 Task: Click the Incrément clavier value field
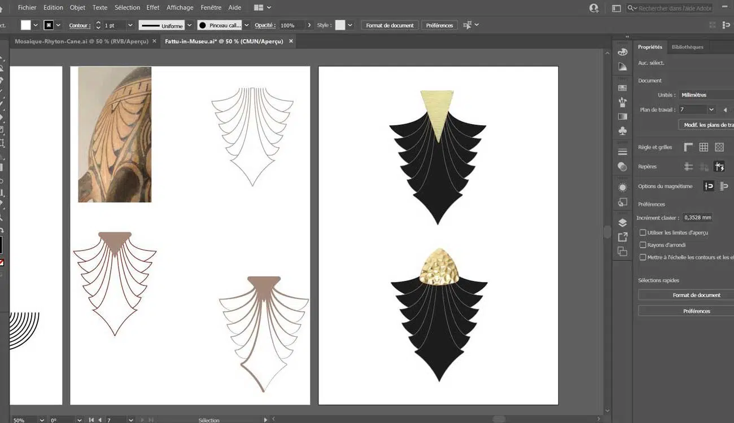coord(697,217)
